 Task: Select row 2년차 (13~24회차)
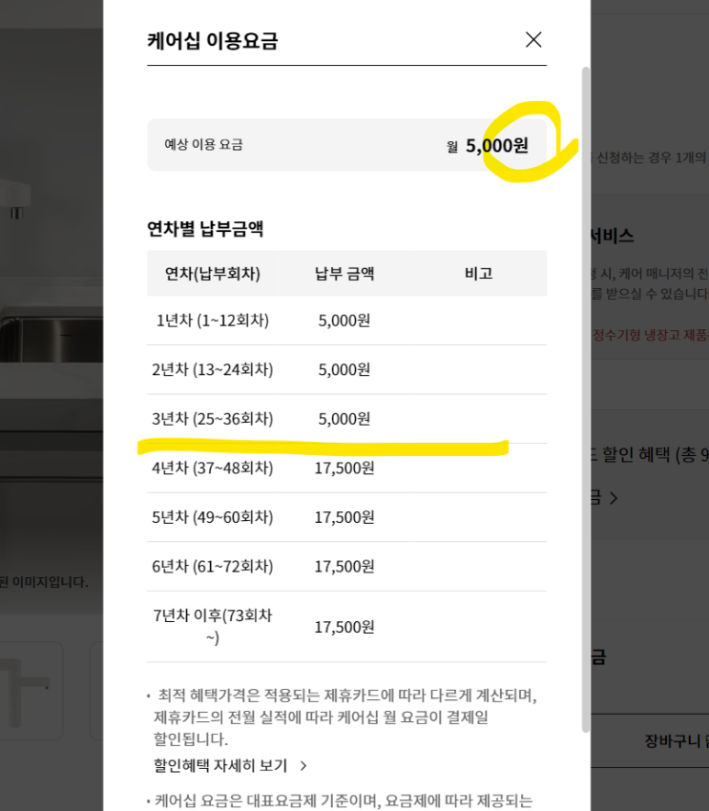(x=346, y=370)
